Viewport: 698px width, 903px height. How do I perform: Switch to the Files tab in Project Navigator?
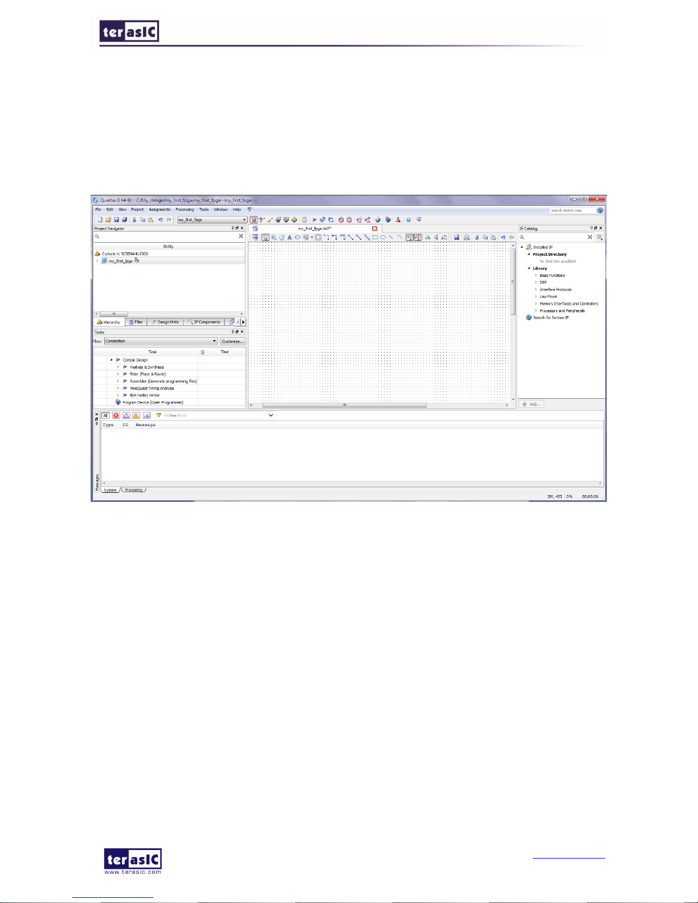tap(136, 322)
